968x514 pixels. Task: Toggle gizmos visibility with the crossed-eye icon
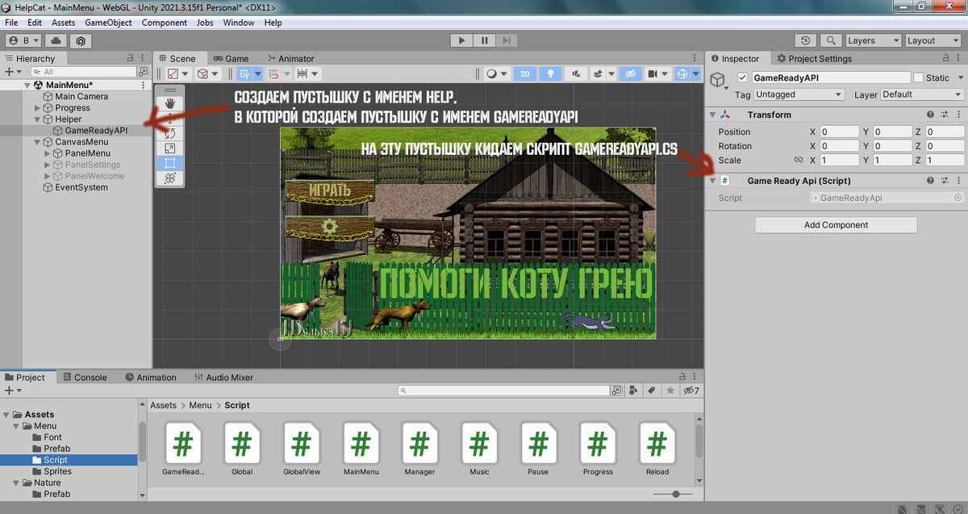pos(630,73)
